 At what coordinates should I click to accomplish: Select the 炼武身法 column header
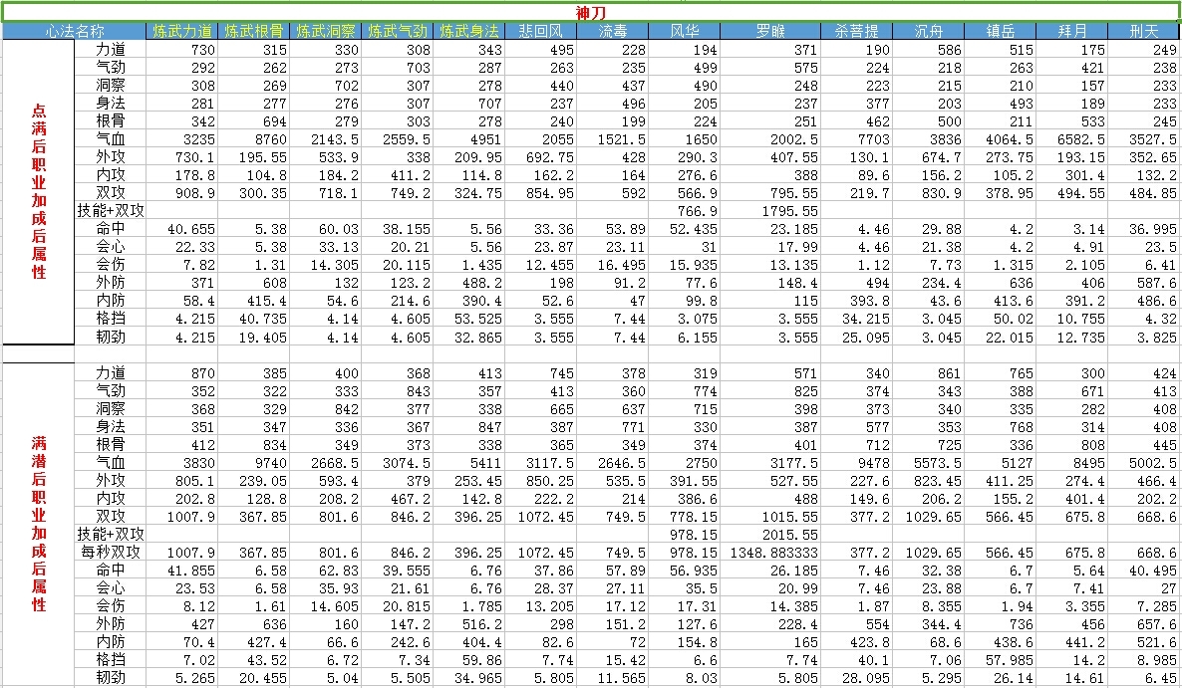468,31
